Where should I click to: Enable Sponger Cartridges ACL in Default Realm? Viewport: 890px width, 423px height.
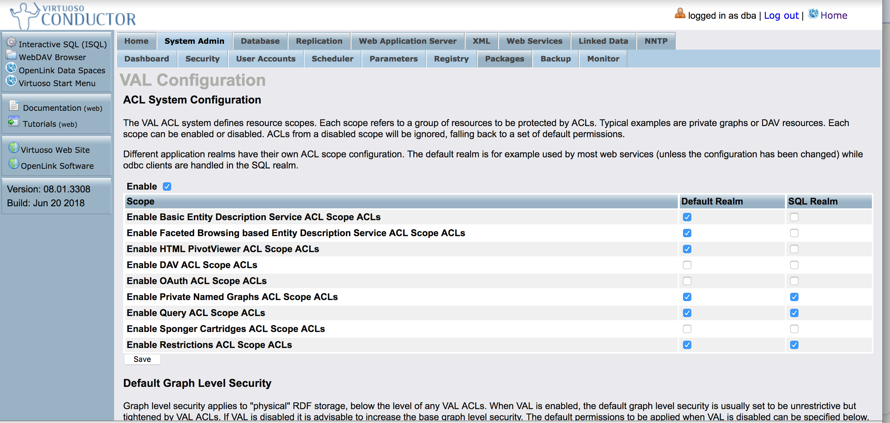coord(687,329)
